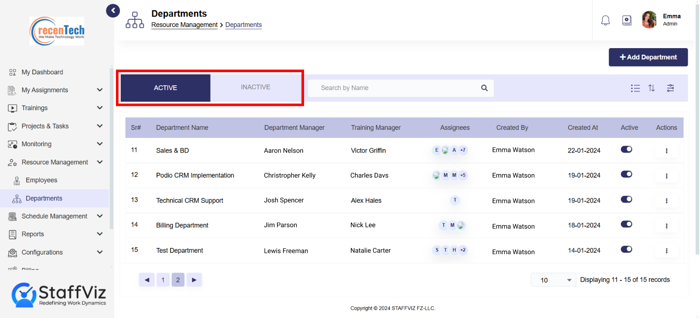700x318 pixels.
Task: Open actions menu for Sales & BD
Action: [x=666, y=151]
